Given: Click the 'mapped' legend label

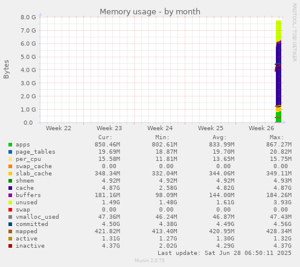Looking at the screenshot, I should [x=27, y=231].
